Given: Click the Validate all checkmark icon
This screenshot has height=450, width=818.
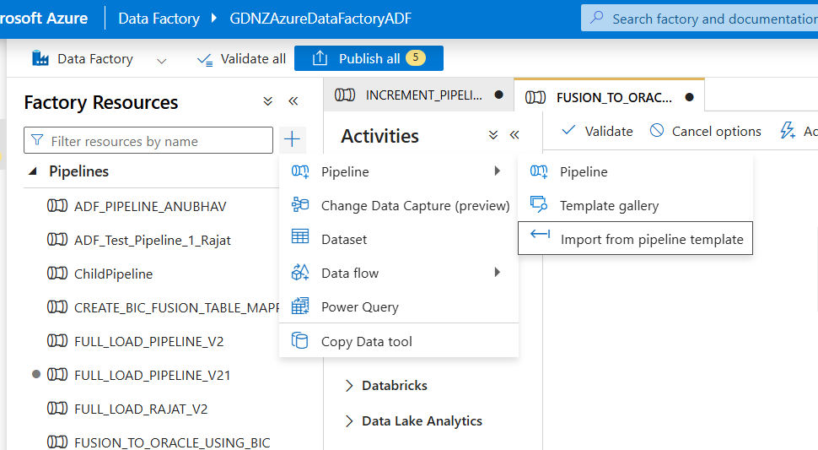Looking at the screenshot, I should 204,59.
